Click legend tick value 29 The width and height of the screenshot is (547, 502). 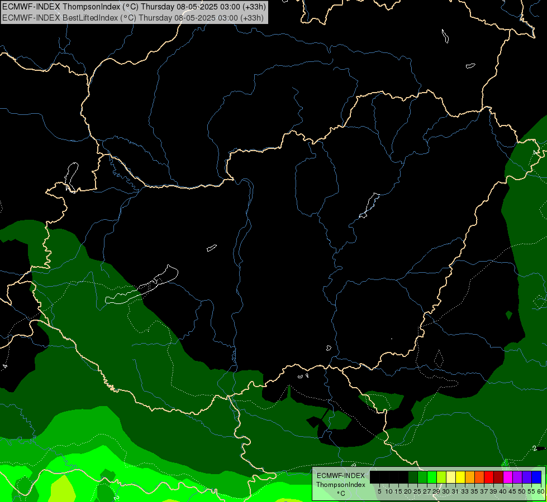click(x=436, y=491)
